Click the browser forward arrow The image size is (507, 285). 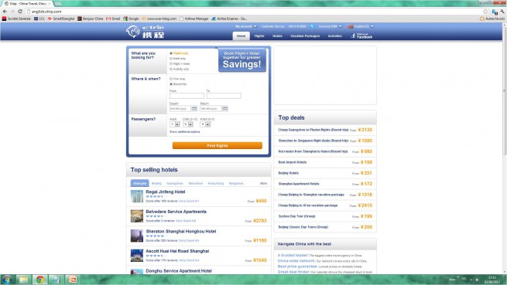click(x=12, y=12)
